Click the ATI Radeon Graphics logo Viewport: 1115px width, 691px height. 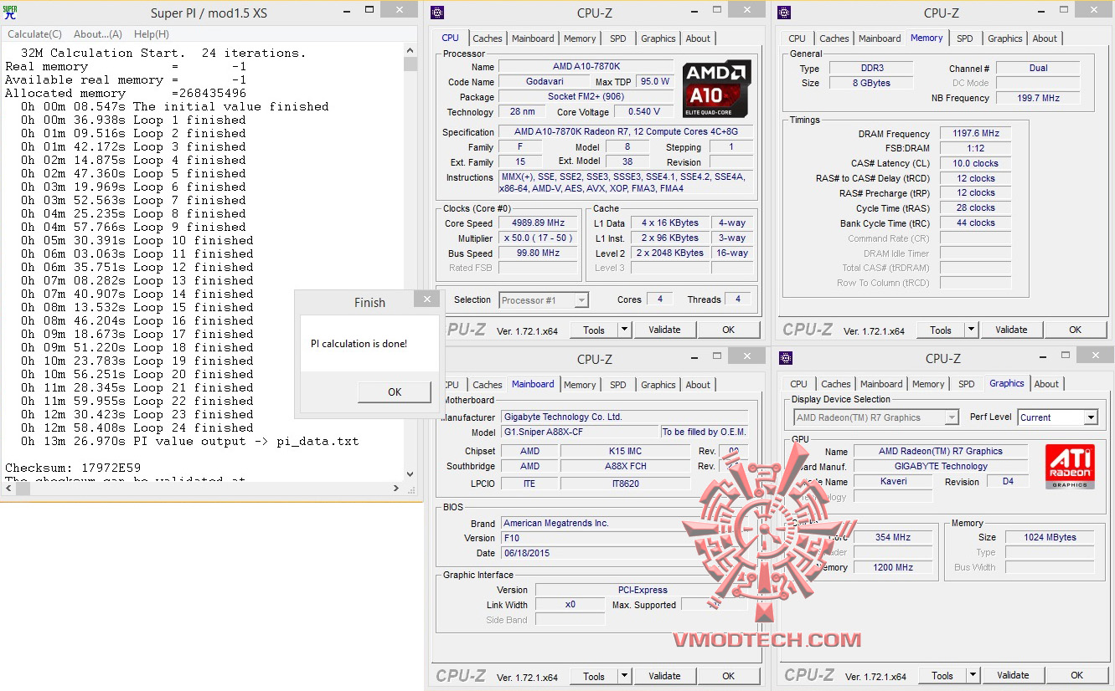point(1070,467)
